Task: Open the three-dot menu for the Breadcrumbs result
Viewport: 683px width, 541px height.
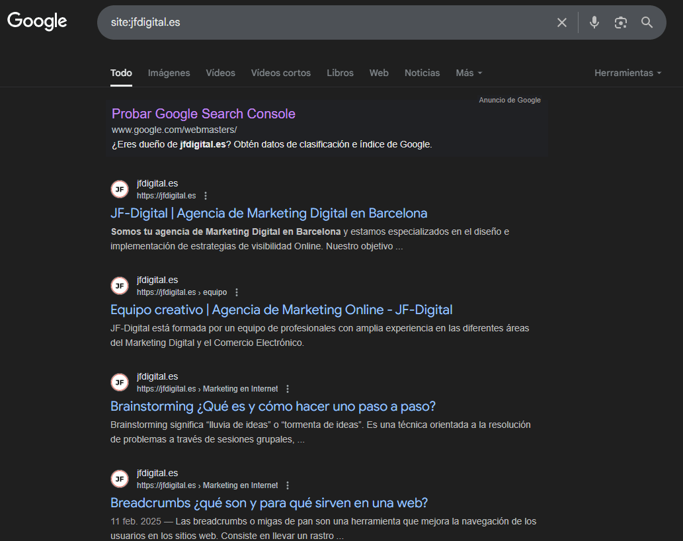Action: click(x=288, y=485)
